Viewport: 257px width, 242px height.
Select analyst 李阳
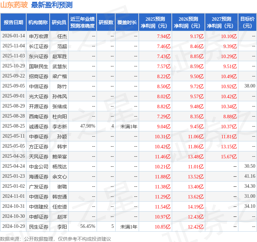(62, 226)
